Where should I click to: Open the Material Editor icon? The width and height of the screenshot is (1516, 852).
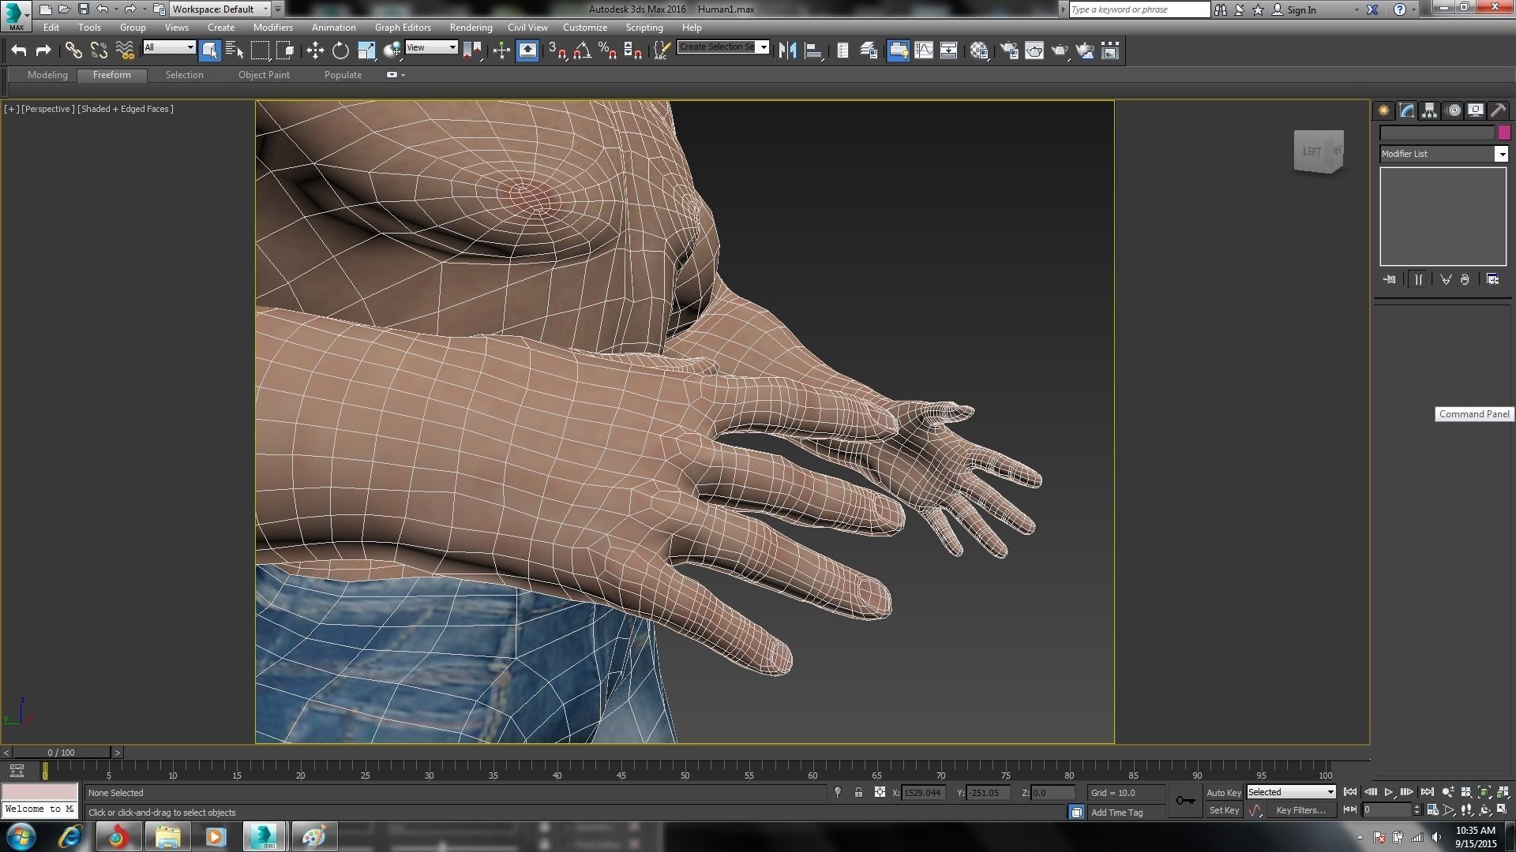[x=979, y=50]
